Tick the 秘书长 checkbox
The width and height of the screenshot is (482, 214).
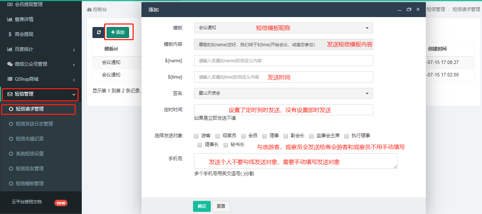[x=226, y=145]
